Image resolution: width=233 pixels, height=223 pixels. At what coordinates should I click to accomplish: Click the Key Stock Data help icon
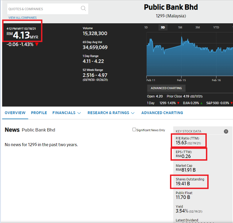[x=226, y=132]
